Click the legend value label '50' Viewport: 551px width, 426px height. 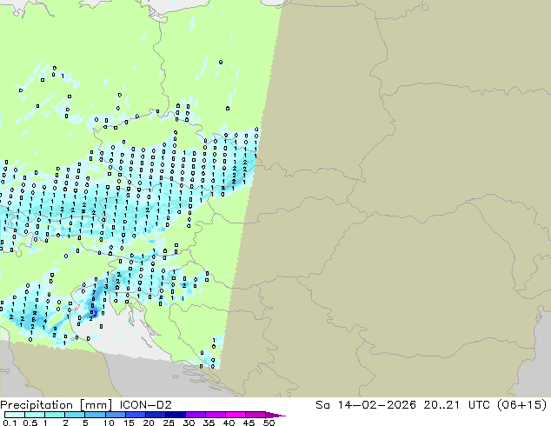269,423
